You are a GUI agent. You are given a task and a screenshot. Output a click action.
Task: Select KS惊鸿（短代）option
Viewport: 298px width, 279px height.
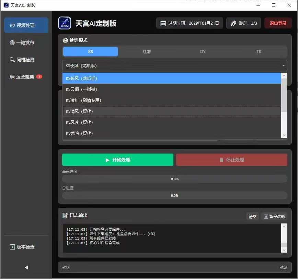pos(172,133)
